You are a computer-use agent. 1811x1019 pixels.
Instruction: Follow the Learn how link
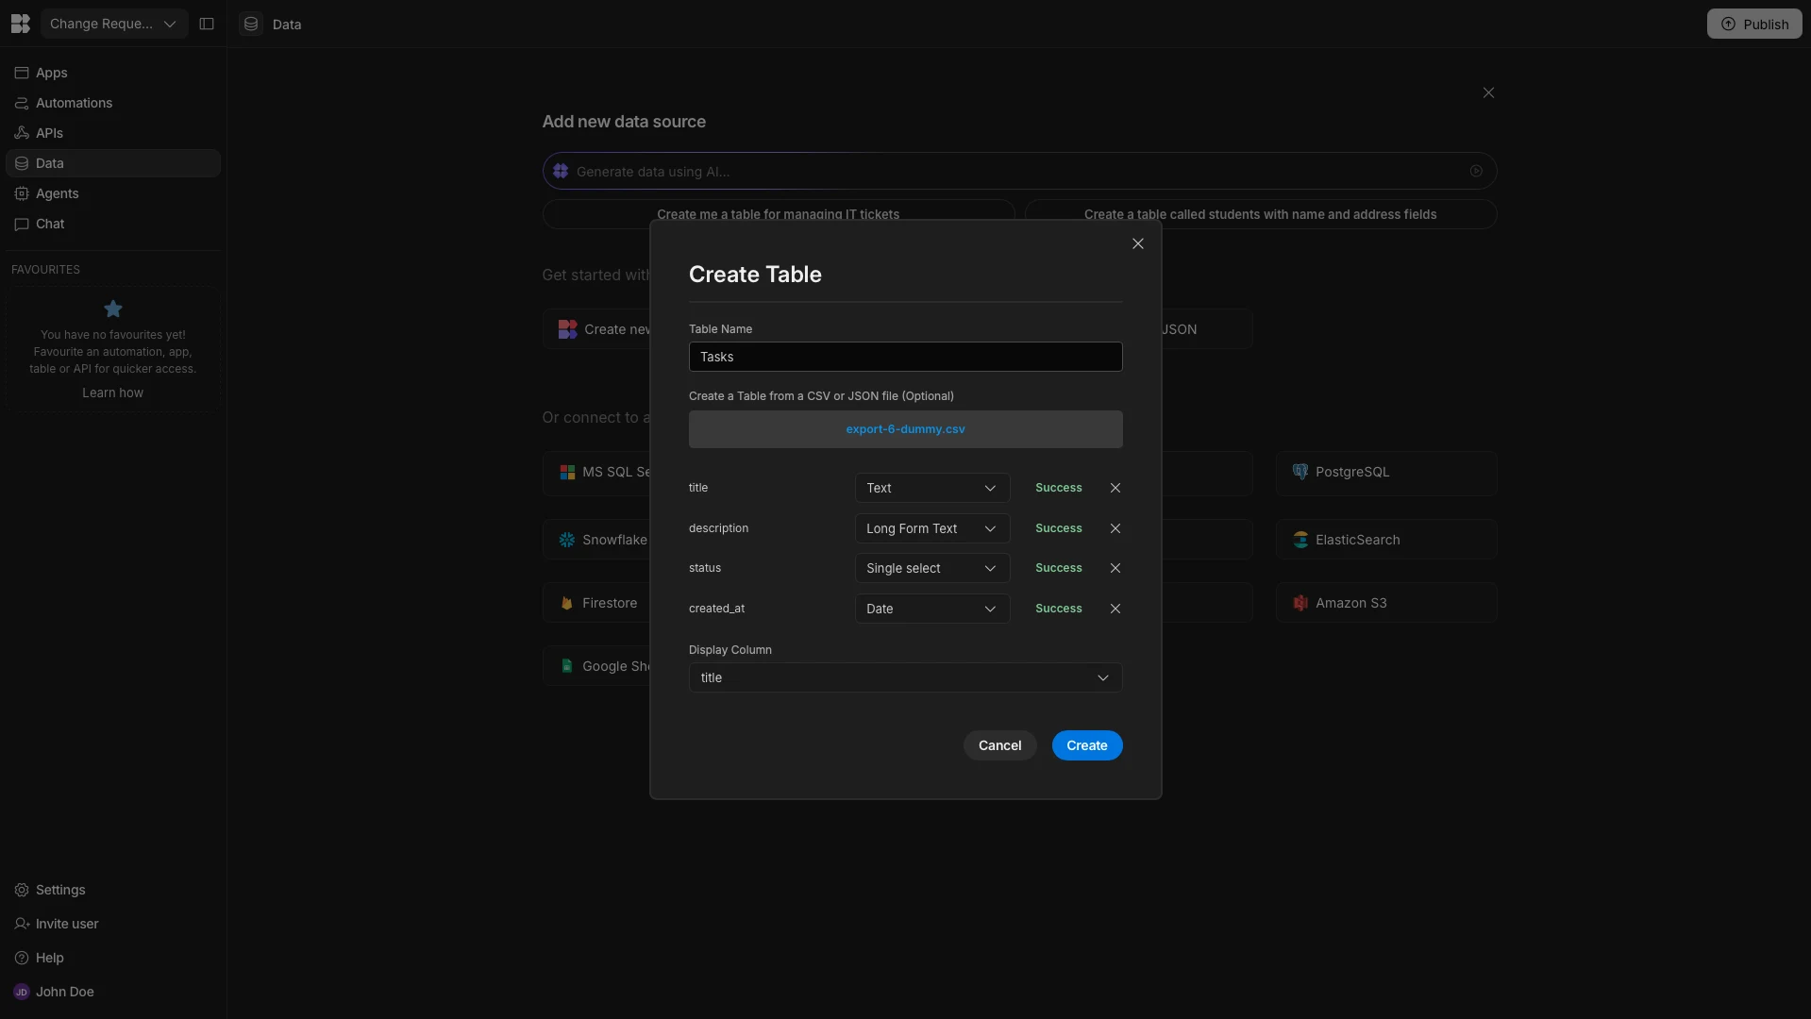113,393
